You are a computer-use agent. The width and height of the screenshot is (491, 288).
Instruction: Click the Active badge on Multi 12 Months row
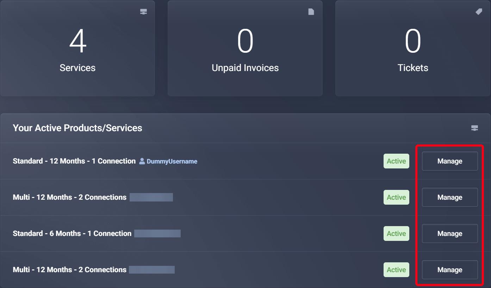[396, 197]
